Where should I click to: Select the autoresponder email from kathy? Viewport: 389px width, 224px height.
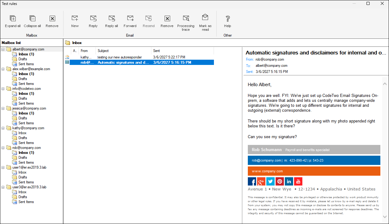[x=120, y=57]
